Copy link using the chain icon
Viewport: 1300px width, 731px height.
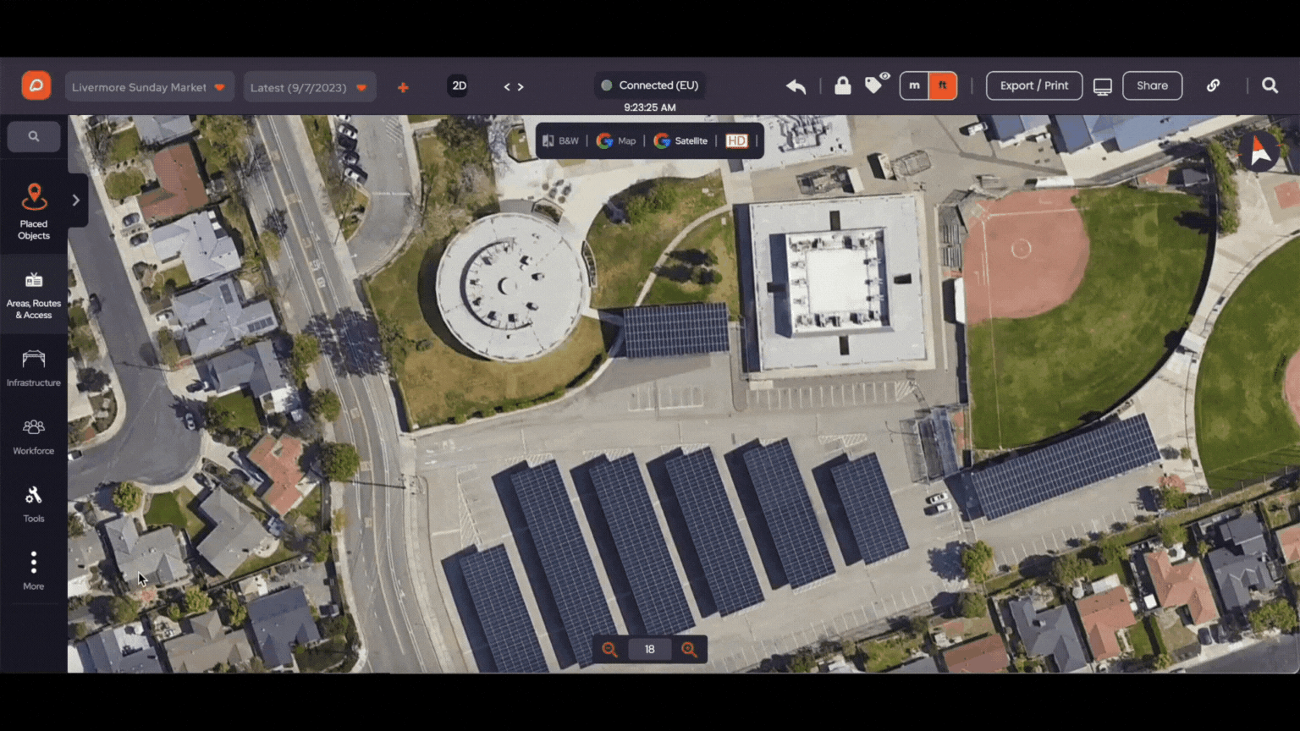click(1213, 85)
